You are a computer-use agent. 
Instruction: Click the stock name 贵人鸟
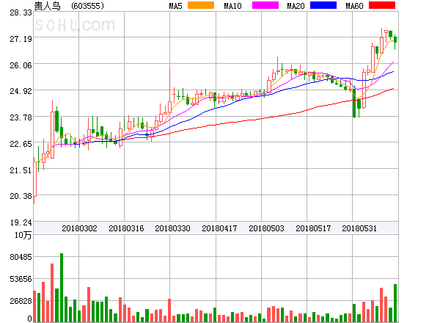(x=47, y=6)
